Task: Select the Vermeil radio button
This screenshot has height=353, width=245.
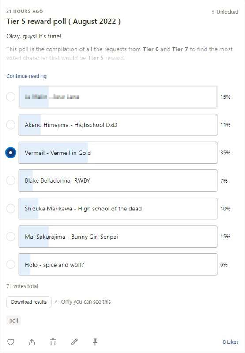Action: 11,153
